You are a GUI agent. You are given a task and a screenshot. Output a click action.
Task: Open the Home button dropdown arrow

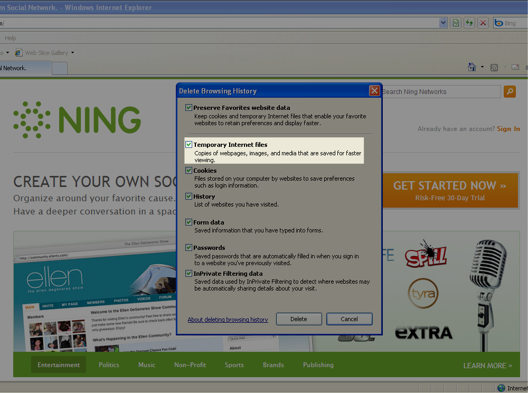482,67
